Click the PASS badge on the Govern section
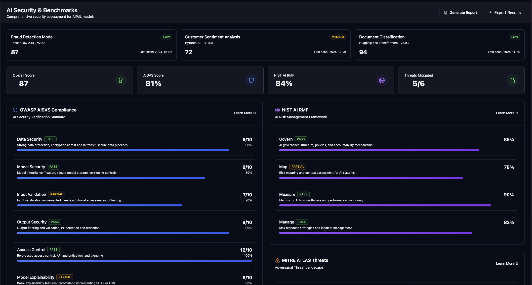The height and width of the screenshot is (285, 532). coord(301,139)
